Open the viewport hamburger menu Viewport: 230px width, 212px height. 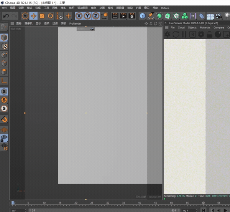[x=12, y=23]
